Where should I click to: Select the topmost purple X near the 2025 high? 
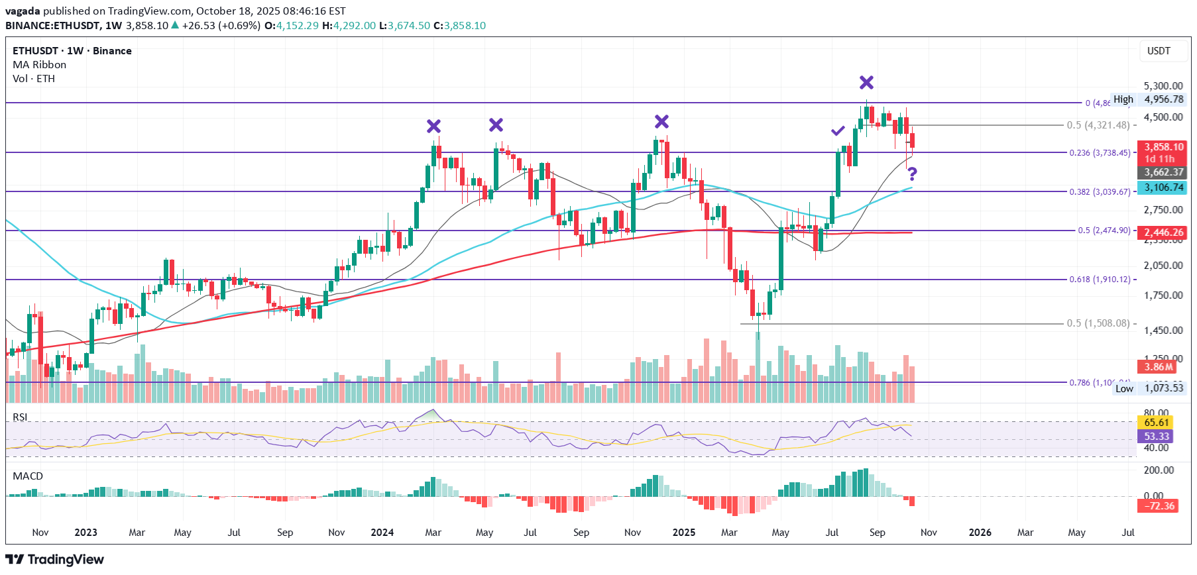tap(866, 82)
